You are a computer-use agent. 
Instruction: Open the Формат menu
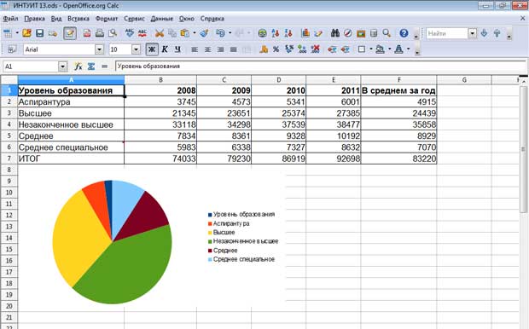(x=107, y=19)
